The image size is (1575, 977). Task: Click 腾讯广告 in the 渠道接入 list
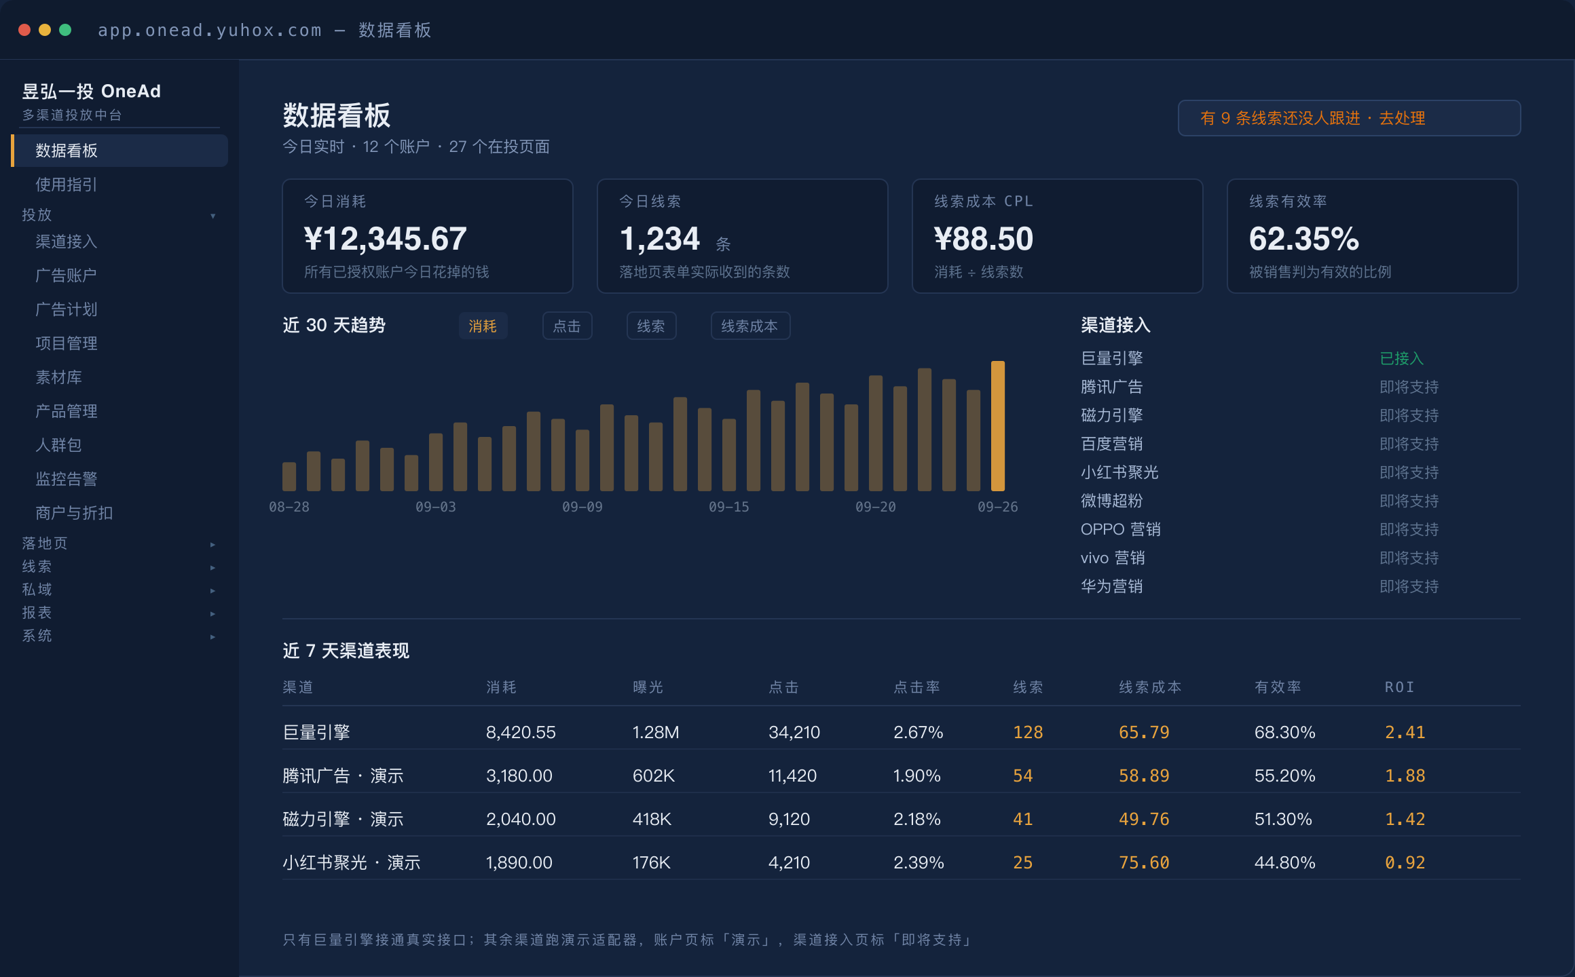tap(1111, 387)
